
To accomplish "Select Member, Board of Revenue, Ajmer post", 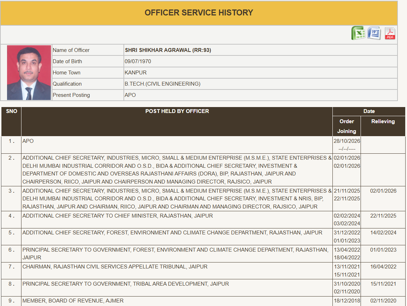I will tap(73, 301).
